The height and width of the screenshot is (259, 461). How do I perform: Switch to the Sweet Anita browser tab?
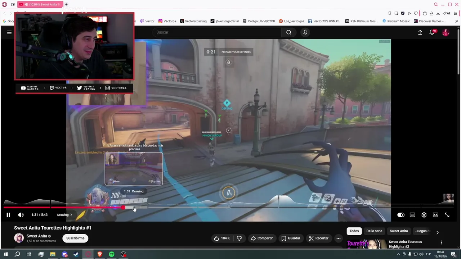tap(40, 4)
